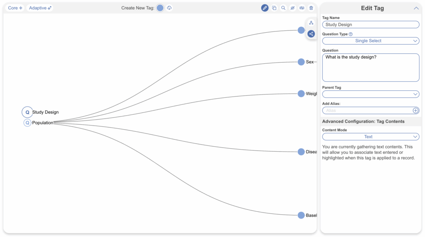
Task: Toggle the crossed-eye hide visibility icon
Action: tap(293, 8)
